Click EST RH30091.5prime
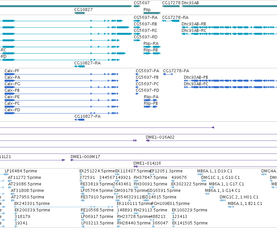This screenshot has width=277, height=228. [150, 184]
